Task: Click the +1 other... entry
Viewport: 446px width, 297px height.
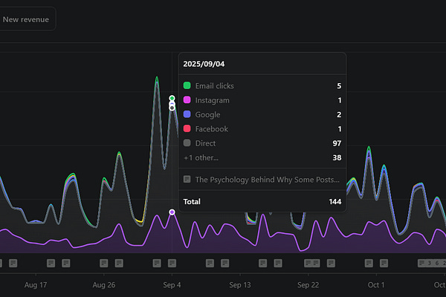Action: [201, 157]
